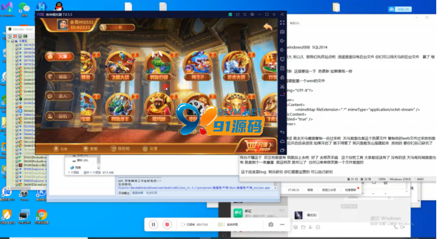Click AndroidKiller log scrollbar down arrow
The image size is (441, 239).
tap(275, 188)
